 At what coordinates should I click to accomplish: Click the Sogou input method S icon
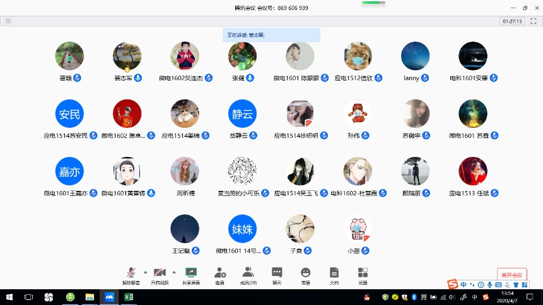click(x=453, y=284)
